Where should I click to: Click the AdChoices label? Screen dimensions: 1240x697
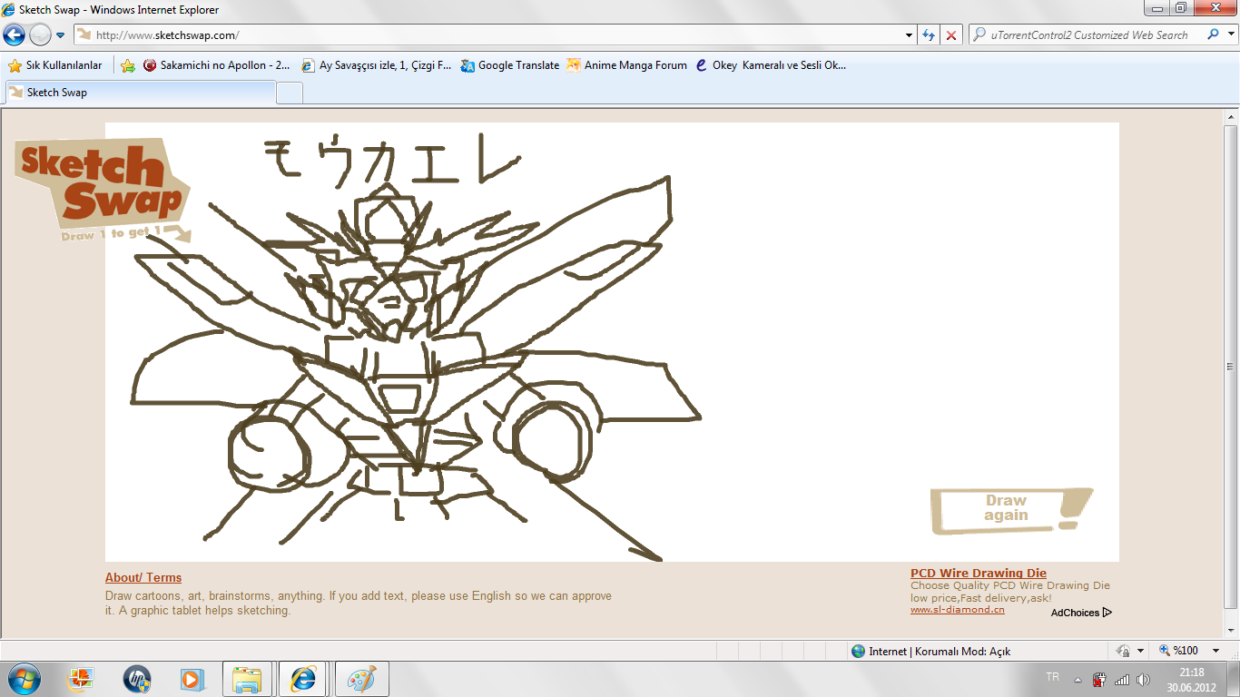pos(1081,613)
